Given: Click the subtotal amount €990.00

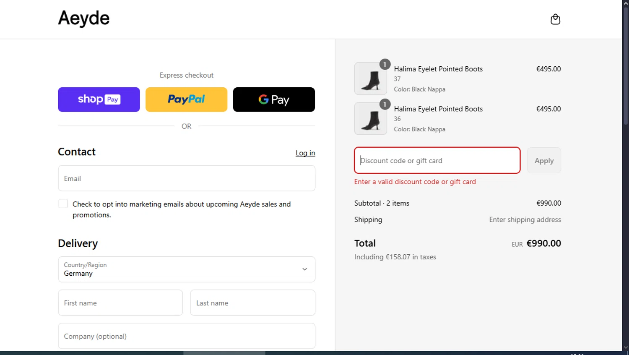Looking at the screenshot, I should (548, 203).
